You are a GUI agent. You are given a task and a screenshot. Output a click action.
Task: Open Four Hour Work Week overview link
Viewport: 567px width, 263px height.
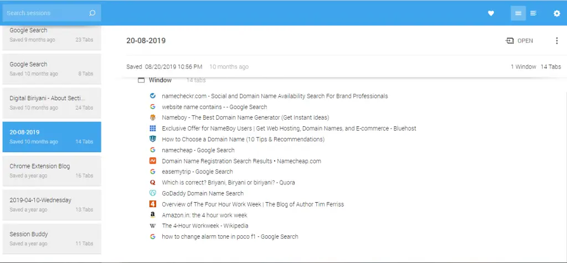[252, 204]
